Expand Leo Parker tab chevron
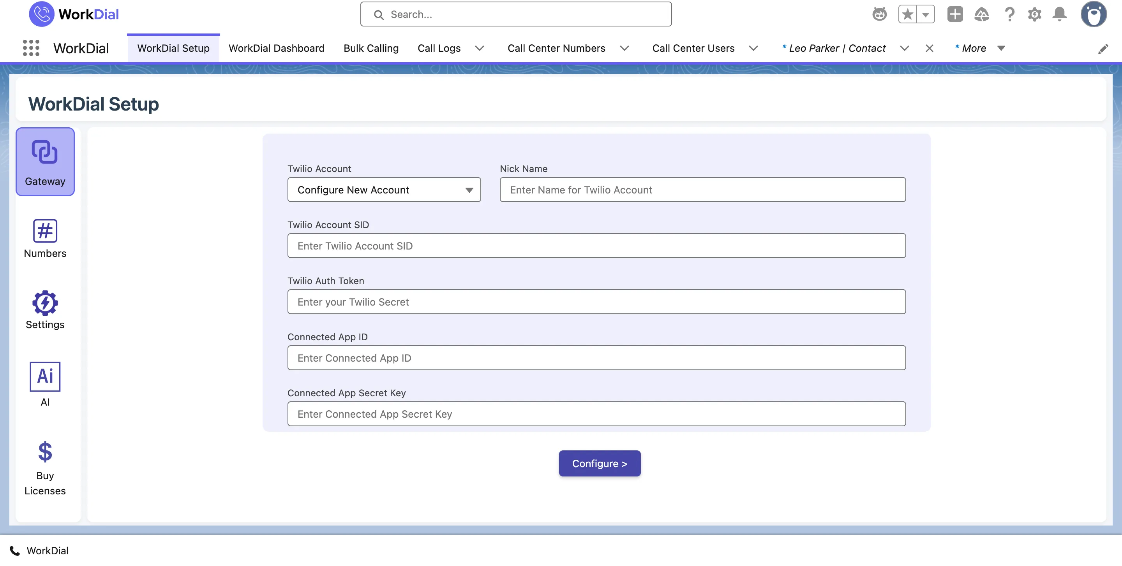The width and height of the screenshot is (1122, 566). [905, 48]
